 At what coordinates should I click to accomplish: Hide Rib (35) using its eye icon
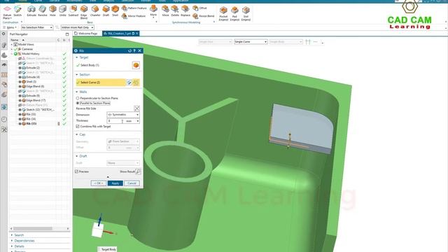pos(20,124)
